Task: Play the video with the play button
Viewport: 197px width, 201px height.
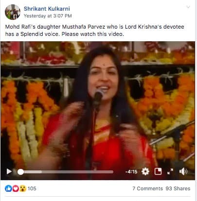Action: click(x=9, y=171)
